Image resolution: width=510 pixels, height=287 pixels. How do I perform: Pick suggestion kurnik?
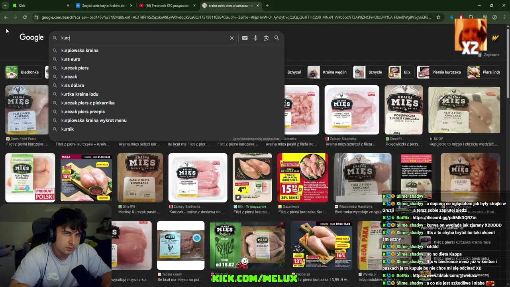(x=68, y=130)
